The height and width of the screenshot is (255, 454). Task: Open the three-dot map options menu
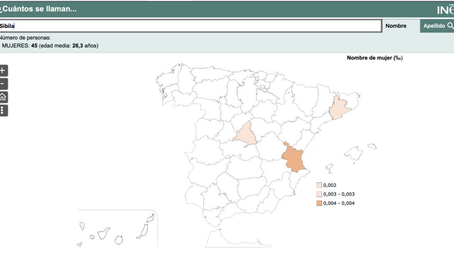point(3,110)
